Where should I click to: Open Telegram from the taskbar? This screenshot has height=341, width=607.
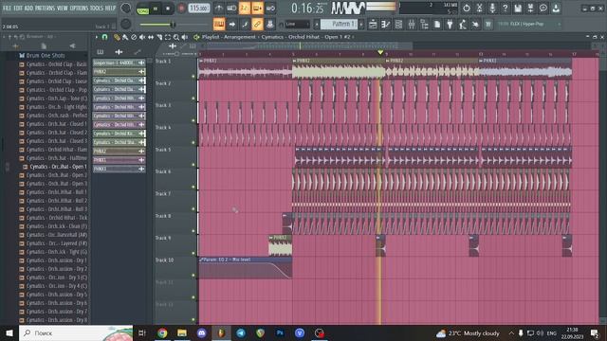coord(240,332)
